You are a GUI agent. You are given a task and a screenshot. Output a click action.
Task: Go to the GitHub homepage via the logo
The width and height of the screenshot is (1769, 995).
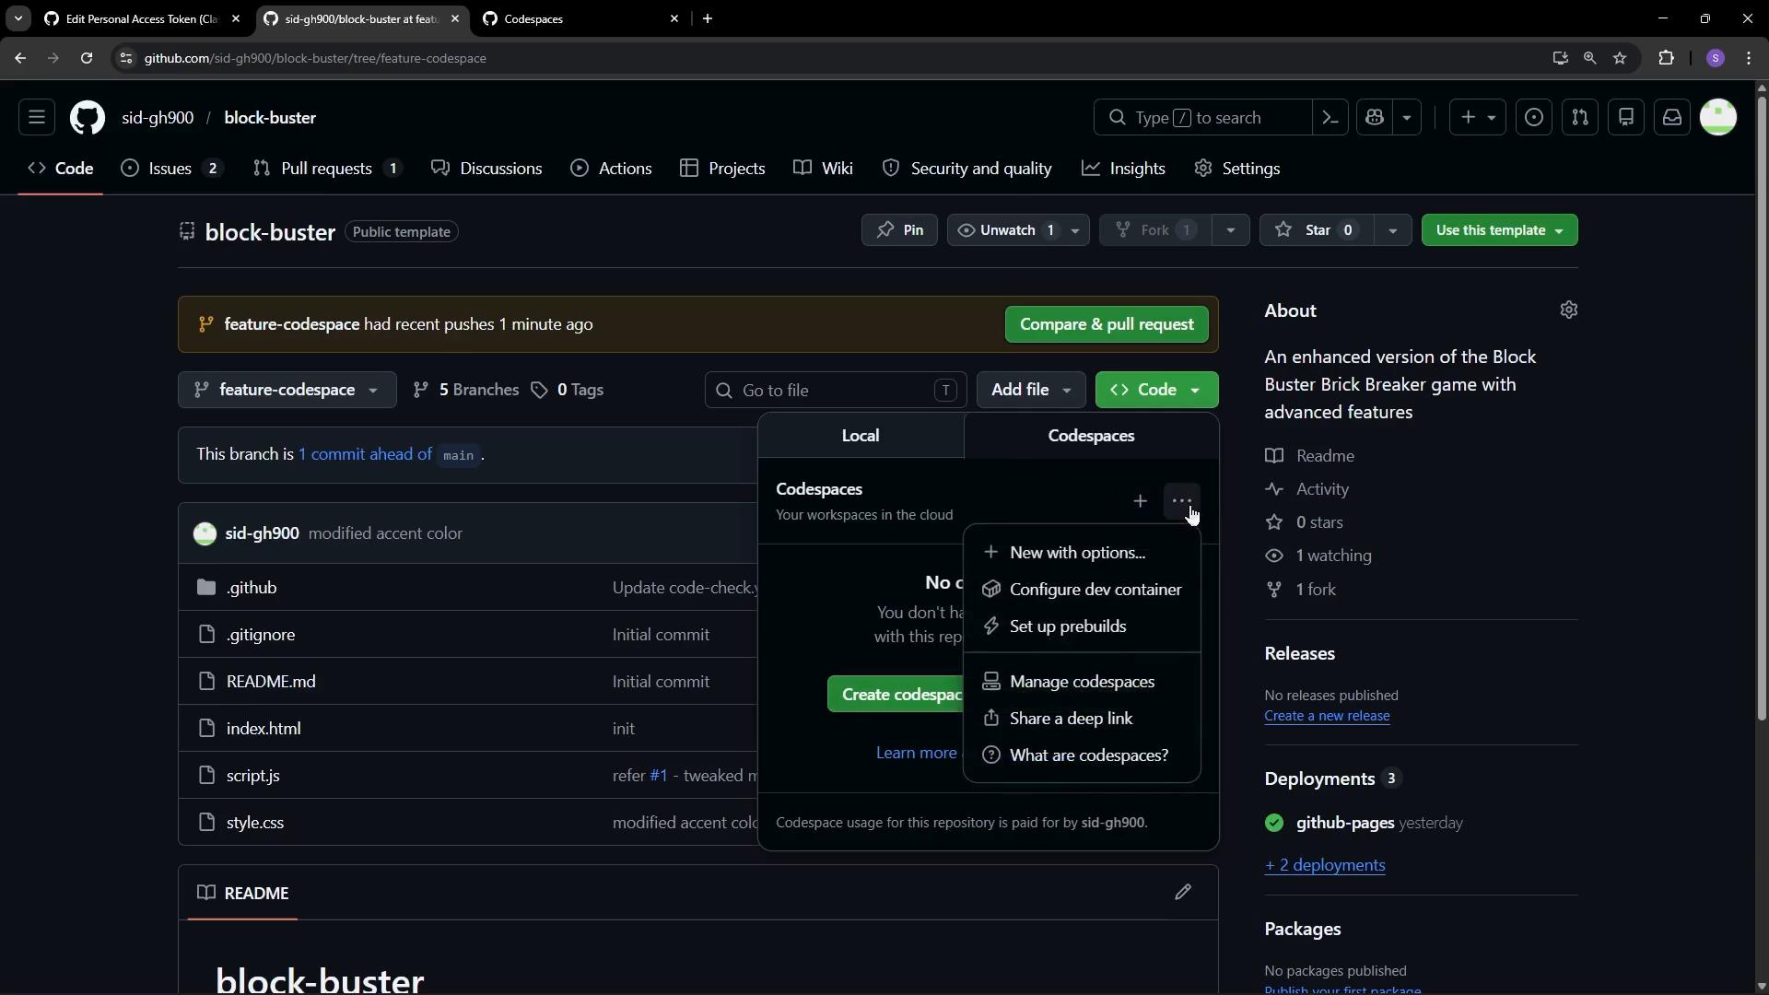pyautogui.click(x=88, y=117)
